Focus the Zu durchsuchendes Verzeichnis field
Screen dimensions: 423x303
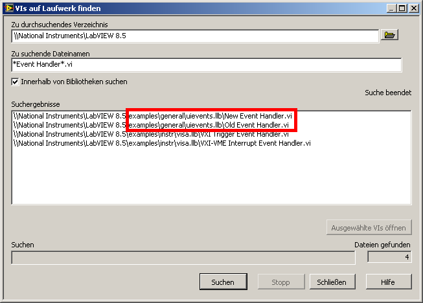[195, 36]
